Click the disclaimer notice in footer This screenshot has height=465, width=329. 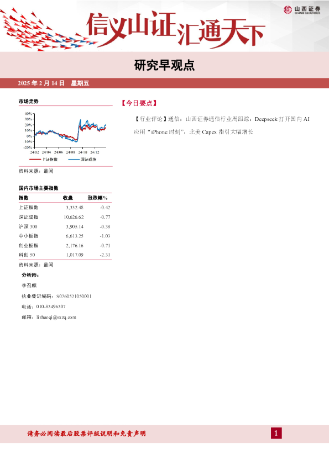[86, 434]
